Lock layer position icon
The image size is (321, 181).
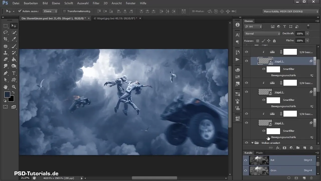(x=269, y=41)
